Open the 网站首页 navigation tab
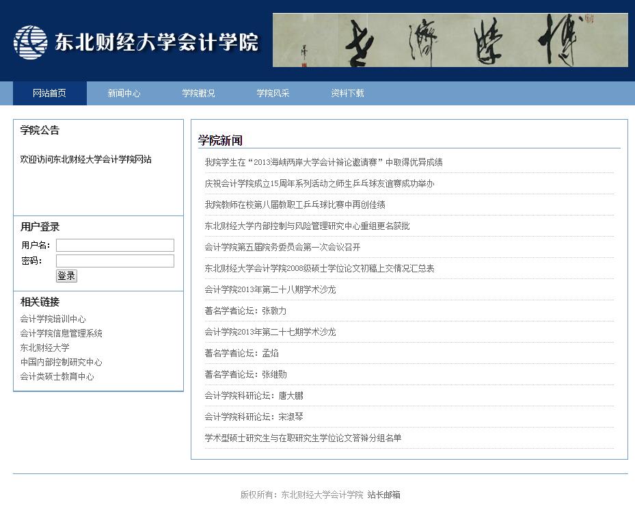This screenshot has width=635, height=524. coord(49,94)
